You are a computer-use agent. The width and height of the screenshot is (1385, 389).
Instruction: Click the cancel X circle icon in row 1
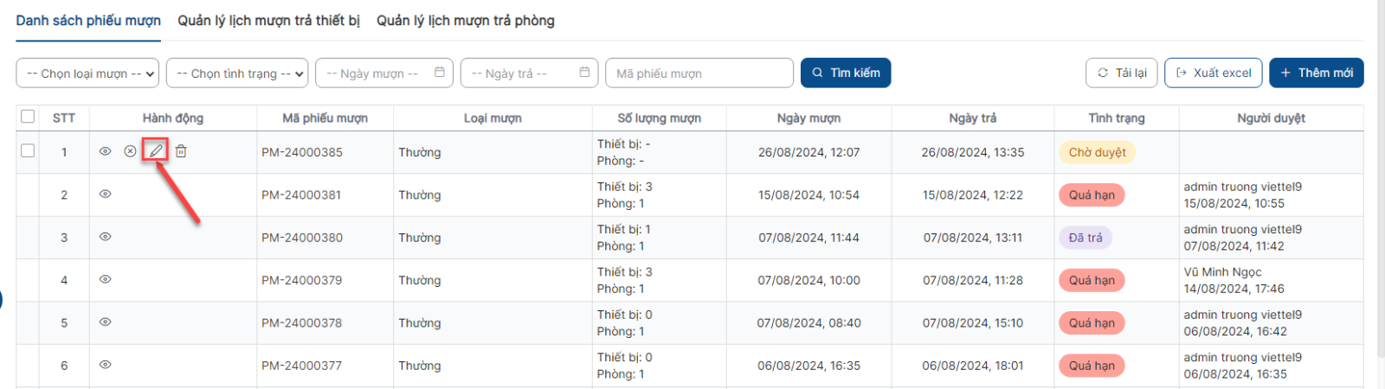(130, 151)
